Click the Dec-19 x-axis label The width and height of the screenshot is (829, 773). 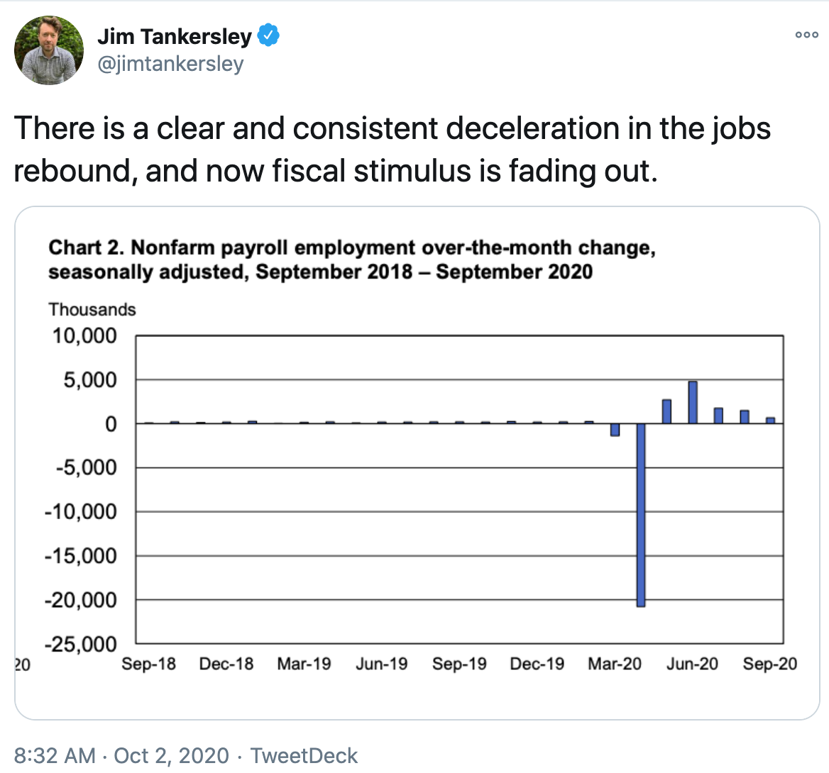click(537, 664)
